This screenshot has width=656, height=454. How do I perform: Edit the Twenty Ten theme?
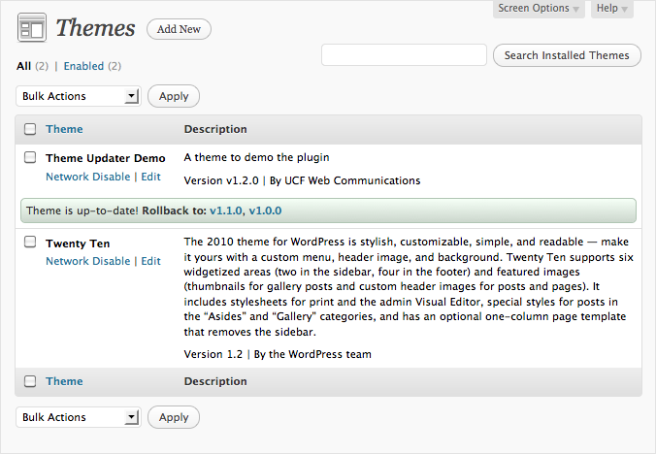click(x=150, y=261)
